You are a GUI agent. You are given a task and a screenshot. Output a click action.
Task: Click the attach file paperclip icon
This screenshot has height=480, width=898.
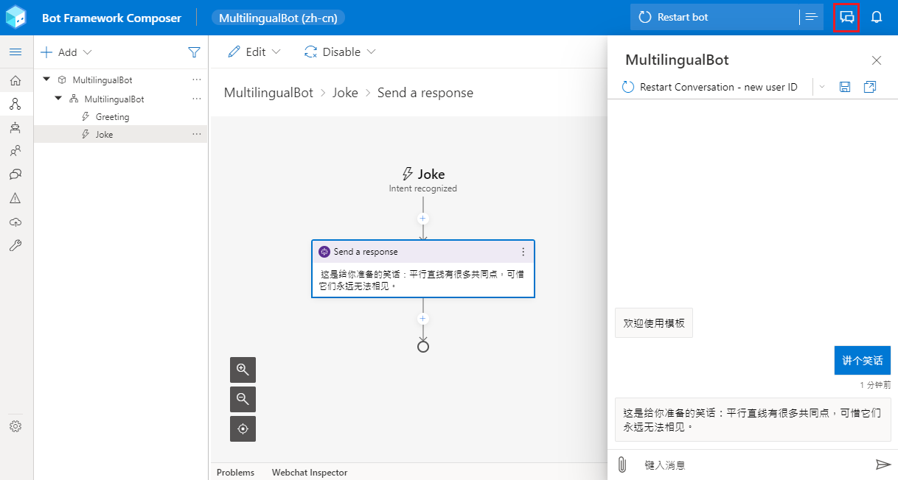click(x=622, y=465)
